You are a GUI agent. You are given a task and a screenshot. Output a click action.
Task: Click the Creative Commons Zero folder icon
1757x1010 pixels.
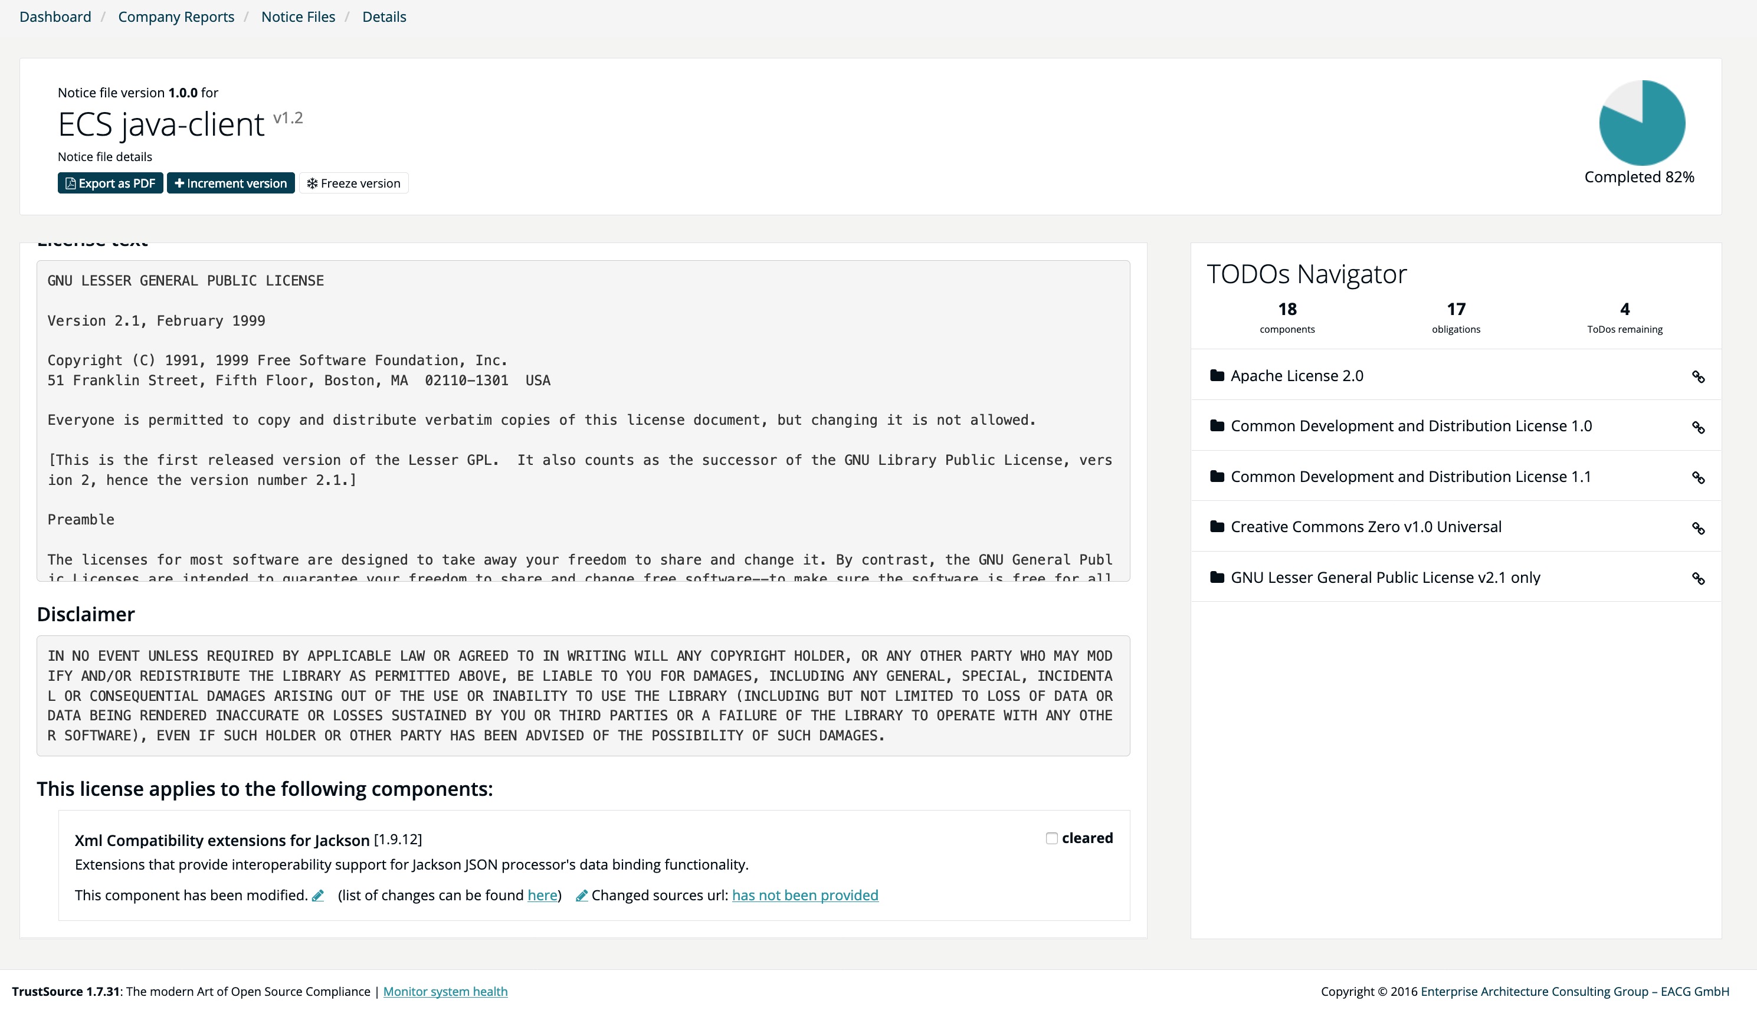point(1217,526)
